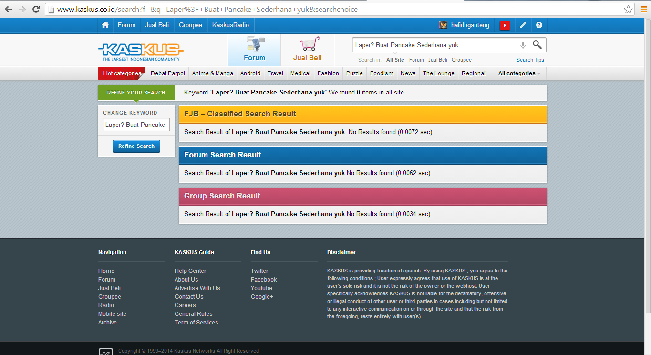Open notifications badge showing 6
The width and height of the screenshot is (651, 355).
[505, 26]
